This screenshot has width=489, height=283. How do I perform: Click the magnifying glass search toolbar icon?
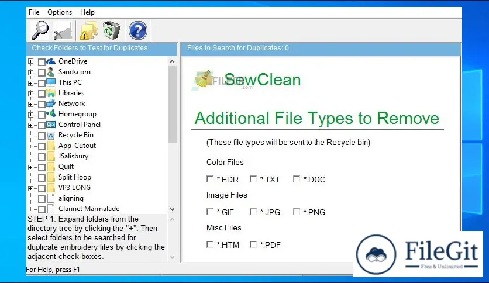coord(40,30)
